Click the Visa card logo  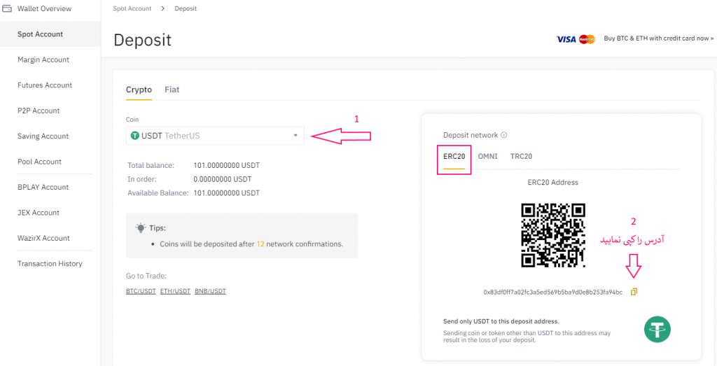(566, 39)
